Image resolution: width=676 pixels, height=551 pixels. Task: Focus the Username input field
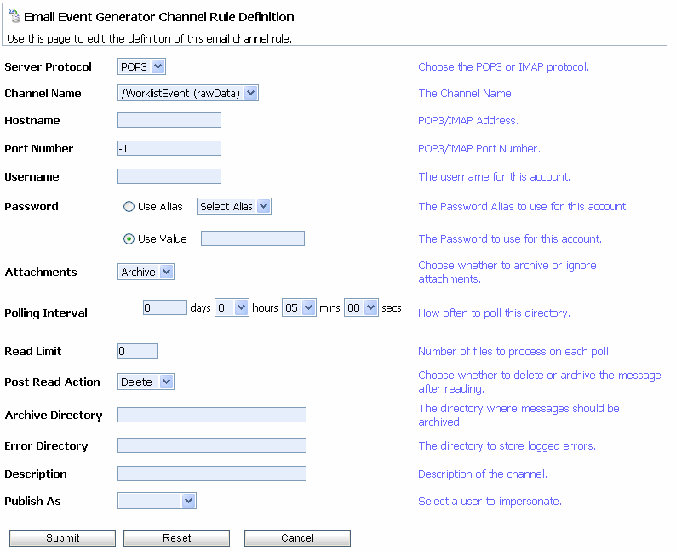169,176
